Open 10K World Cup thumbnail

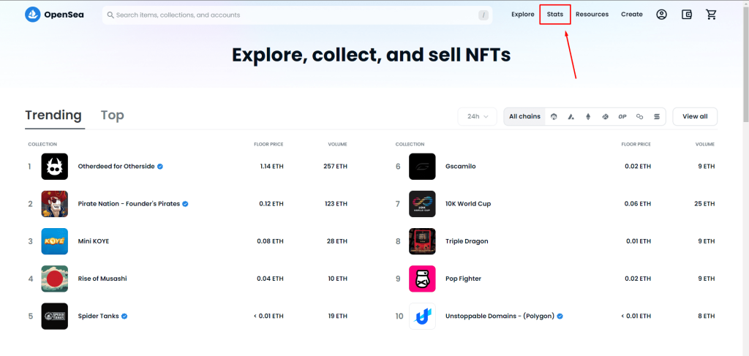click(422, 204)
